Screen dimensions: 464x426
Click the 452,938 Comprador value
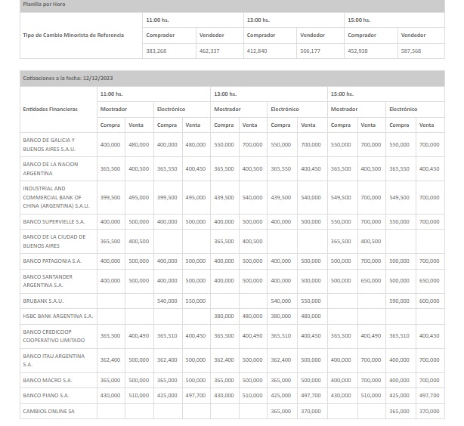click(x=357, y=51)
